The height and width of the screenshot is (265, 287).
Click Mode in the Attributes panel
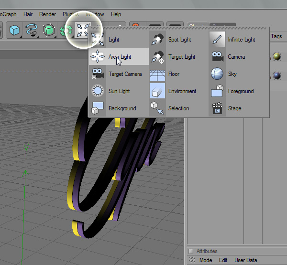[206, 260]
